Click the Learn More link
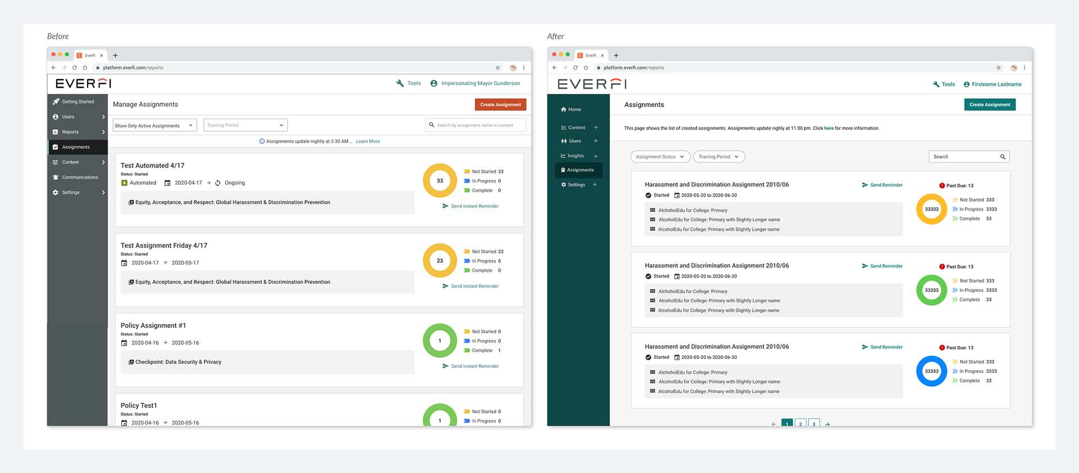This screenshot has height=473, width=1079. coord(368,142)
